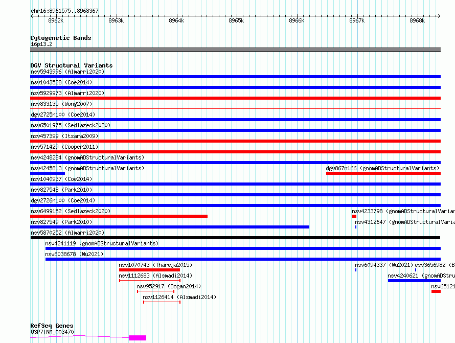Open nsv6499152 (Sedlazeck2020) label
This screenshot has height=343, width=455.
[71, 211]
